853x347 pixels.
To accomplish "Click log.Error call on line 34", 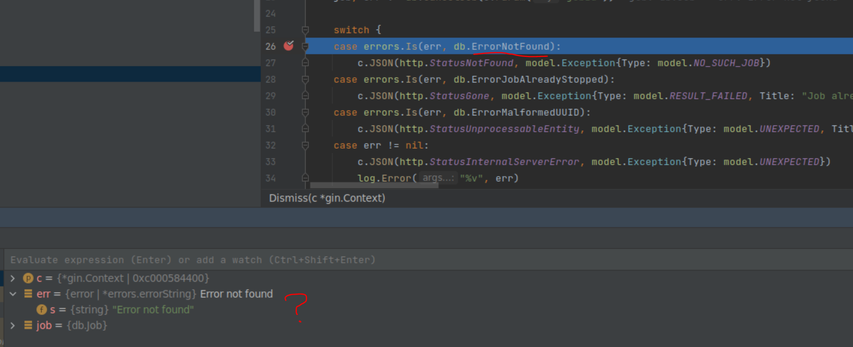I will pos(384,178).
